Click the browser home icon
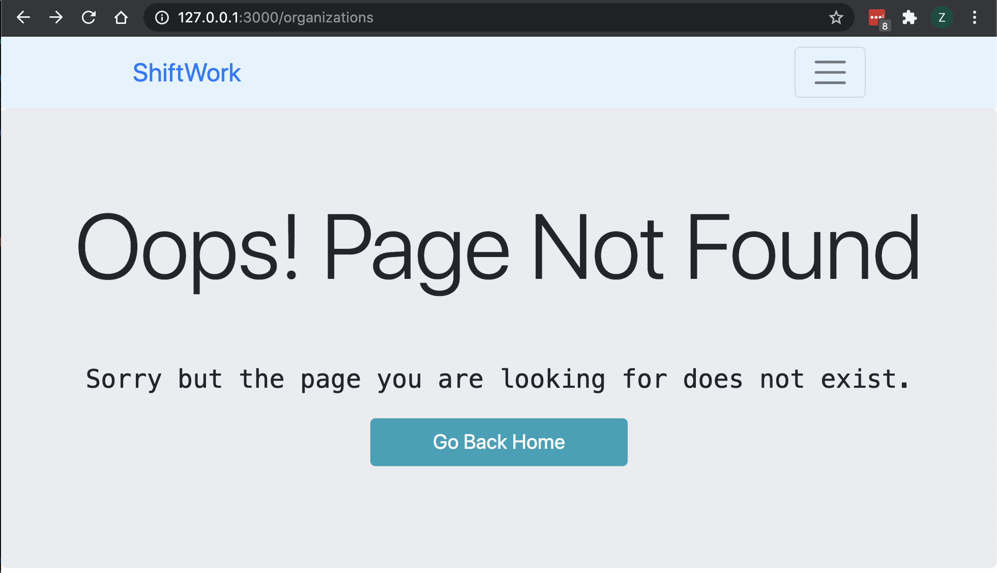Viewport: 997px width, 573px height. pyautogui.click(x=121, y=18)
